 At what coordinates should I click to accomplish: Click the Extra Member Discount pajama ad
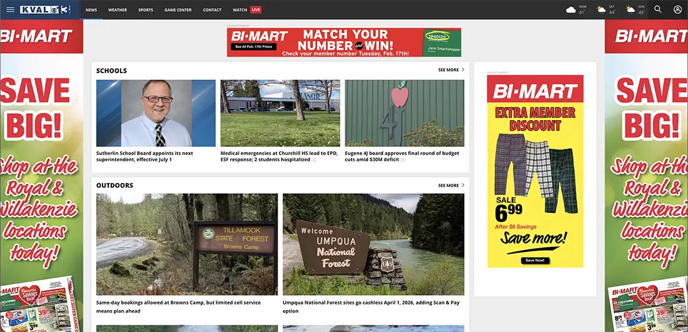(535, 171)
